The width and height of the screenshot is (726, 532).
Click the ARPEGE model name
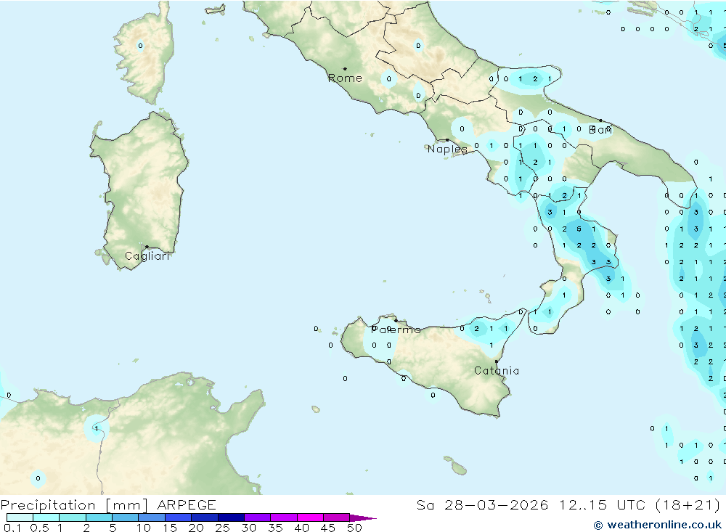187,504
